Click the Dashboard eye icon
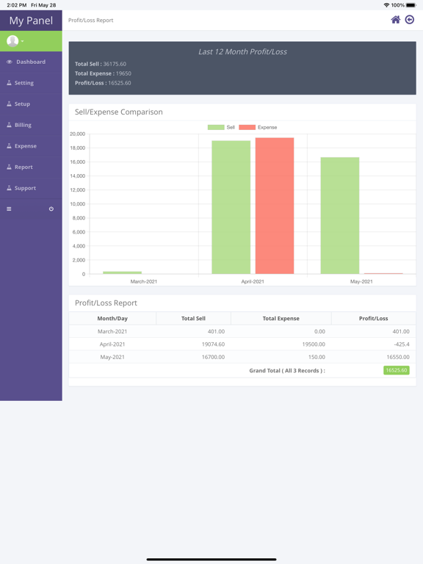 point(10,62)
